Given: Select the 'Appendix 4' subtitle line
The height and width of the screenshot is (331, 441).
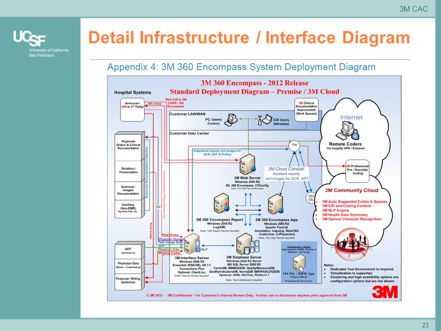Looking at the screenshot, I should [x=241, y=67].
